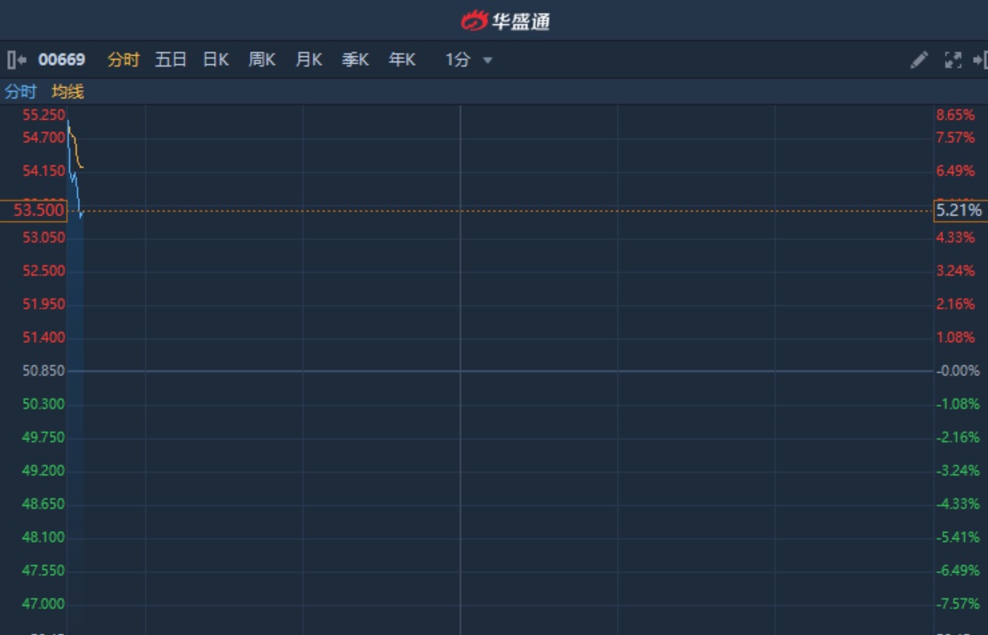Click the 53.050 price axis label
This screenshot has width=988, height=635.
pos(44,238)
